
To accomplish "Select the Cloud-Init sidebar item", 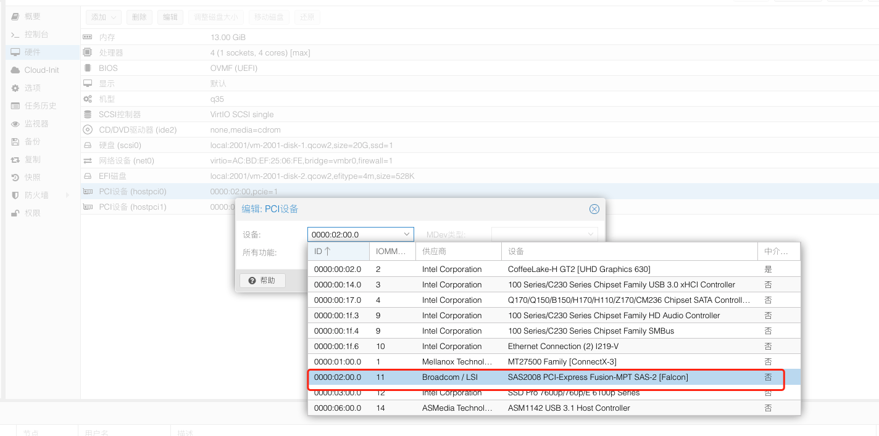I will coord(41,70).
